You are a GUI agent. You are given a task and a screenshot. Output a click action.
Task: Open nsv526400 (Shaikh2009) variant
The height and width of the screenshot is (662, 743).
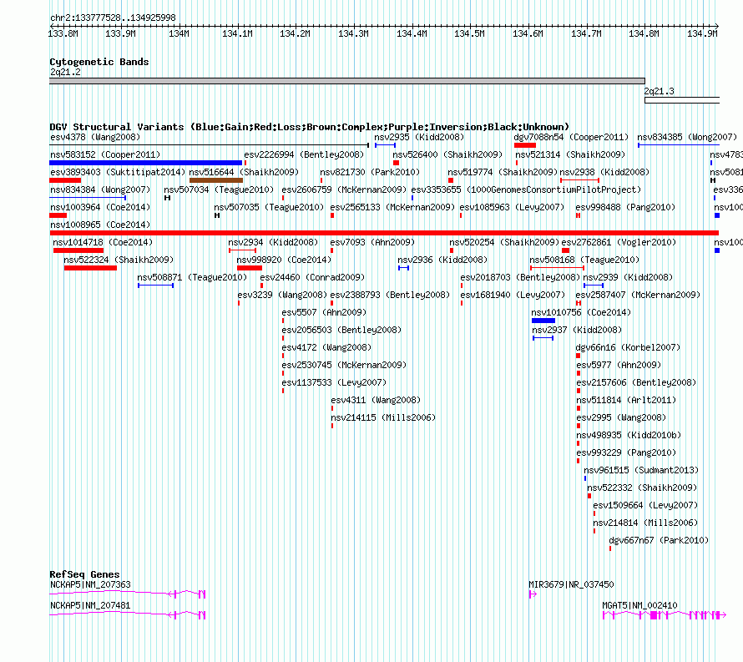(x=447, y=154)
